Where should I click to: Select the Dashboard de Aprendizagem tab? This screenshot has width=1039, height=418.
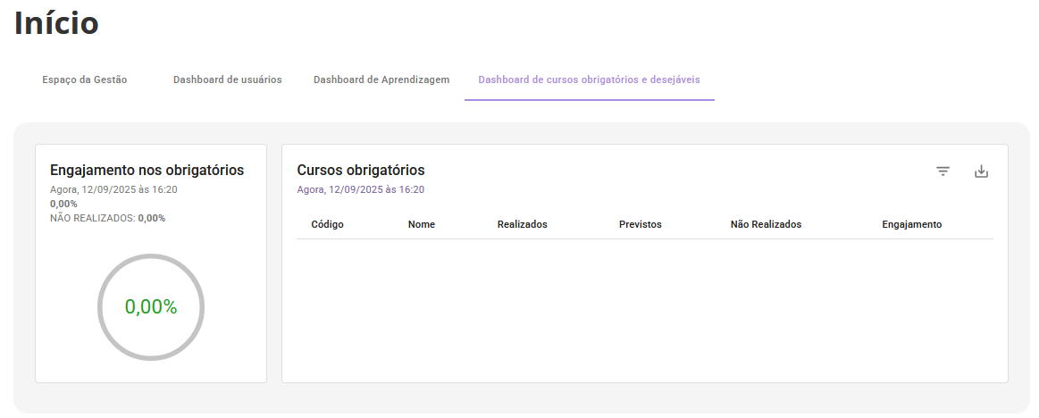point(381,79)
